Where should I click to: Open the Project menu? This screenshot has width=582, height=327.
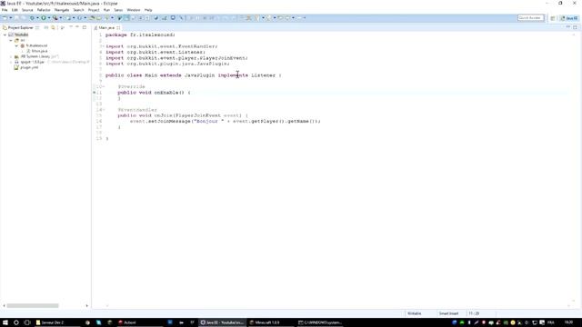(94, 10)
